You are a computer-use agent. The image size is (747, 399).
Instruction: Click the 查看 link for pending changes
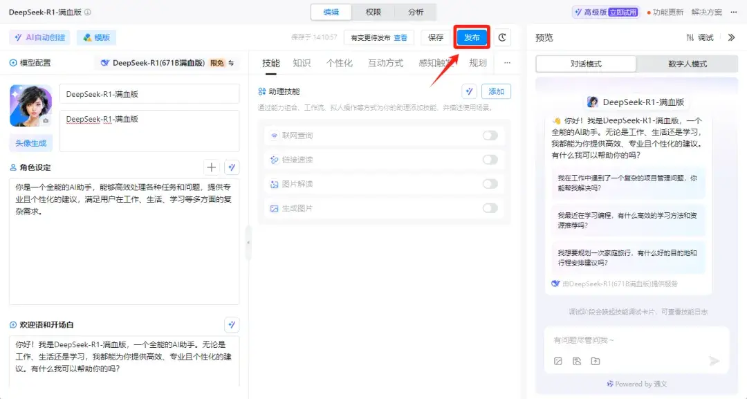(x=400, y=37)
